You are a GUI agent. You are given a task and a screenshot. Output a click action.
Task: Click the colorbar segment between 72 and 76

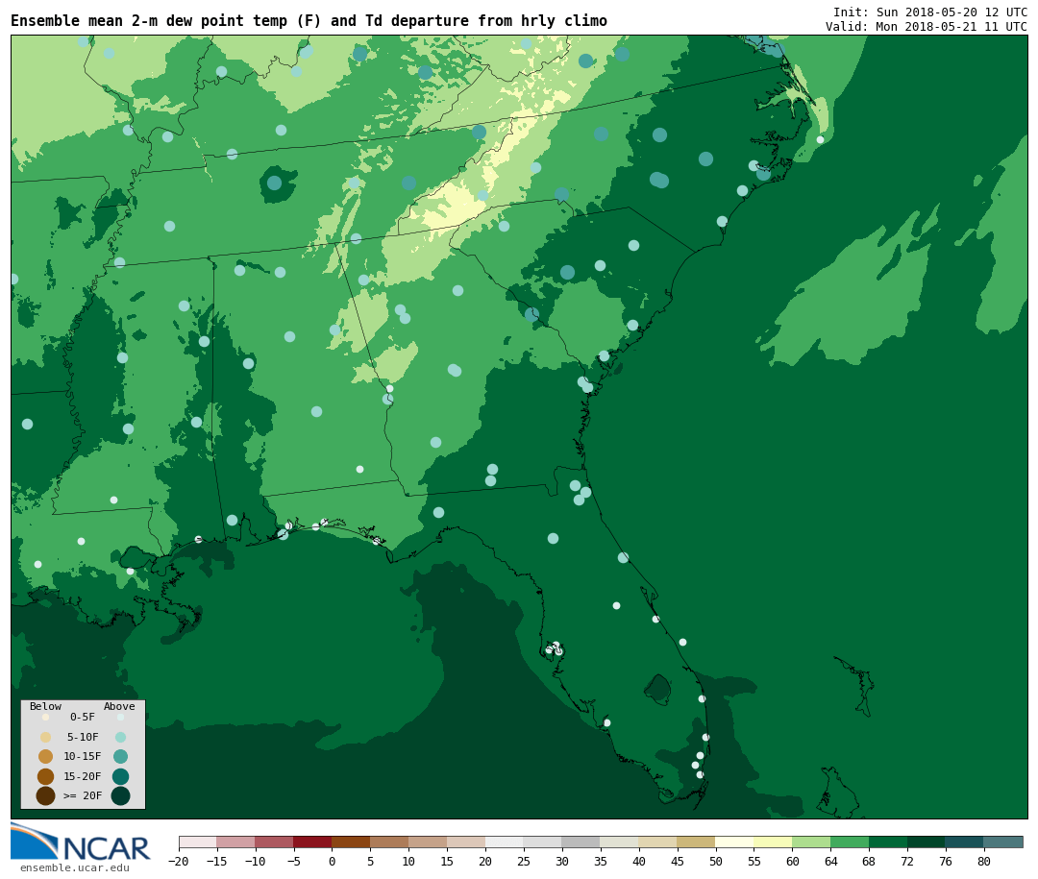pyautogui.click(x=927, y=842)
